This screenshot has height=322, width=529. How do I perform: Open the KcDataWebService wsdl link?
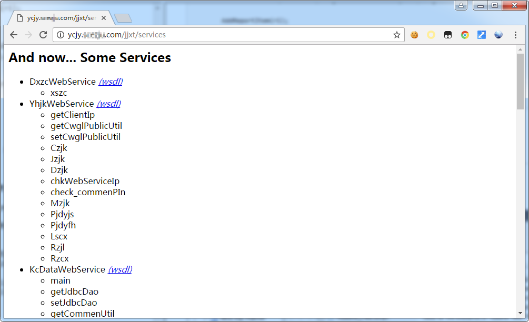tap(119, 269)
